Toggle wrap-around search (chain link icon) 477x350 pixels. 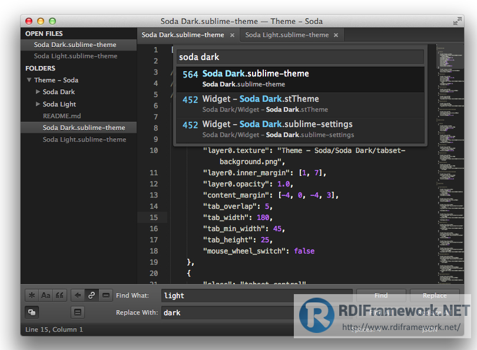pyautogui.click(x=91, y=295)
